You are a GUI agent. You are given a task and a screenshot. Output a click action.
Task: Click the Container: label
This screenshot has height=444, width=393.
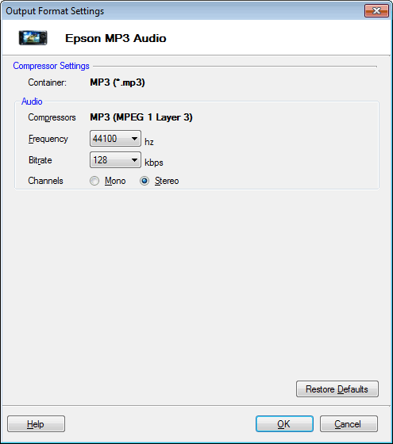[47, 82]
